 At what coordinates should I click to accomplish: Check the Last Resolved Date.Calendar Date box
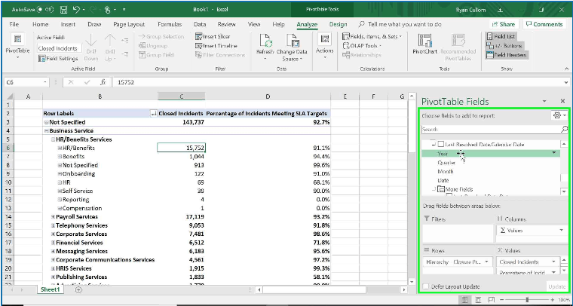(x=441, y=145)
